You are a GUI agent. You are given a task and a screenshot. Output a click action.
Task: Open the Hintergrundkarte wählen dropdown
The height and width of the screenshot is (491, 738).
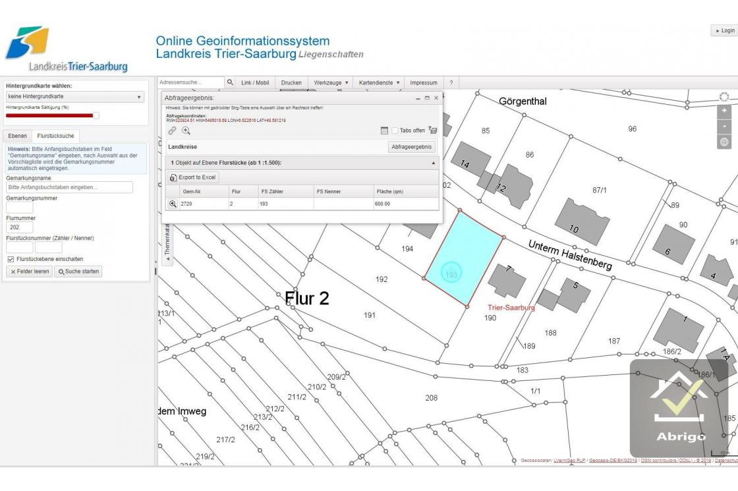pos(75,96)
